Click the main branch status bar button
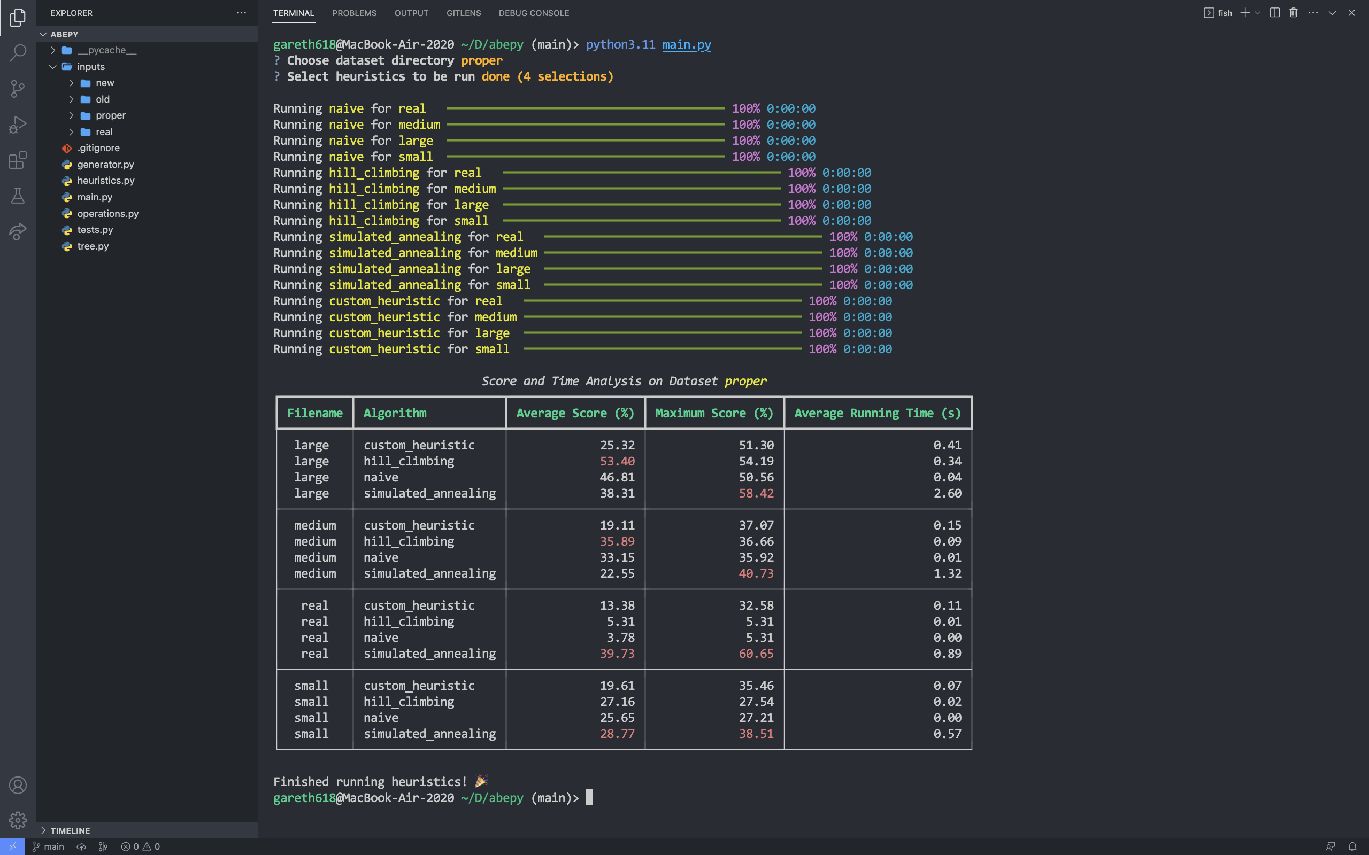 click(48, 846)
